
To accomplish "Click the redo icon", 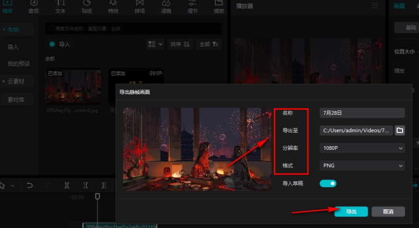I will (x=49, y=185).
